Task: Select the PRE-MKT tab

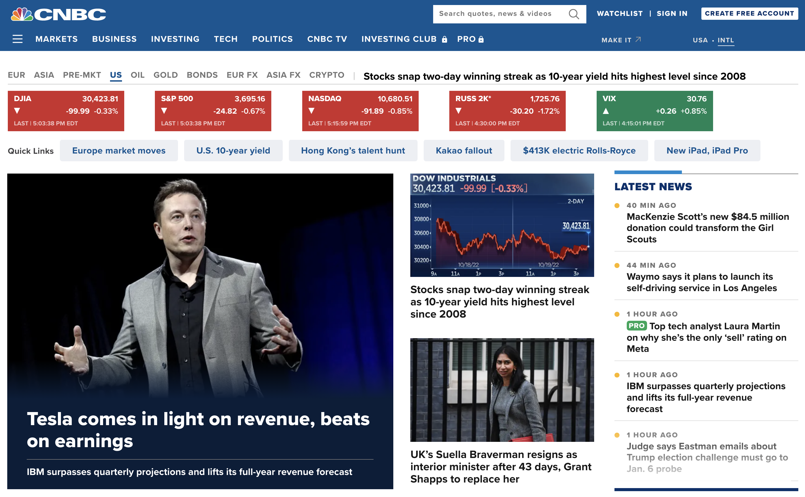Action: (x=82, y=75)
